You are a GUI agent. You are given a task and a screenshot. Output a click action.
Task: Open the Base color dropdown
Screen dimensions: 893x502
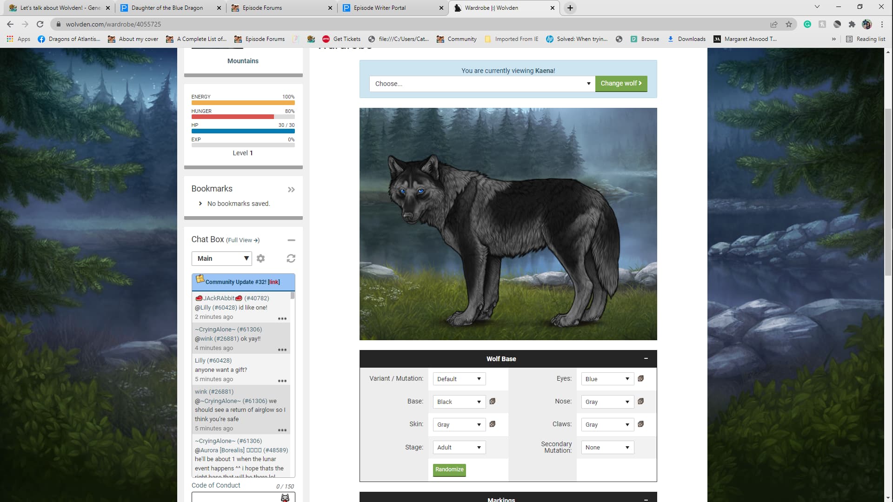tap(459, 402)
